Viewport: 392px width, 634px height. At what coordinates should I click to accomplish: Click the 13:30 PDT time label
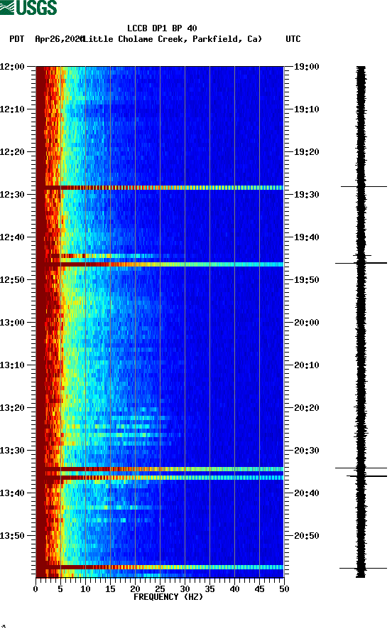(12, 451)
